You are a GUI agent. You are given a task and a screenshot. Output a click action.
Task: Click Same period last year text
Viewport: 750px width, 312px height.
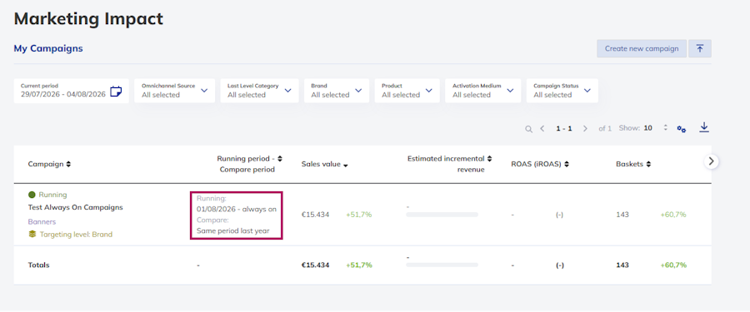pyautogui.click(x=233, y=230)
